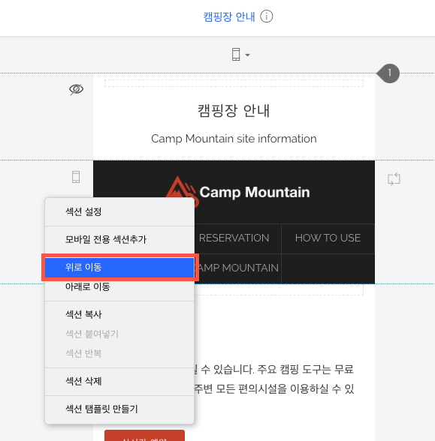Click the red button at the page bottom
The image size is (435, 441).
point(144,435)
